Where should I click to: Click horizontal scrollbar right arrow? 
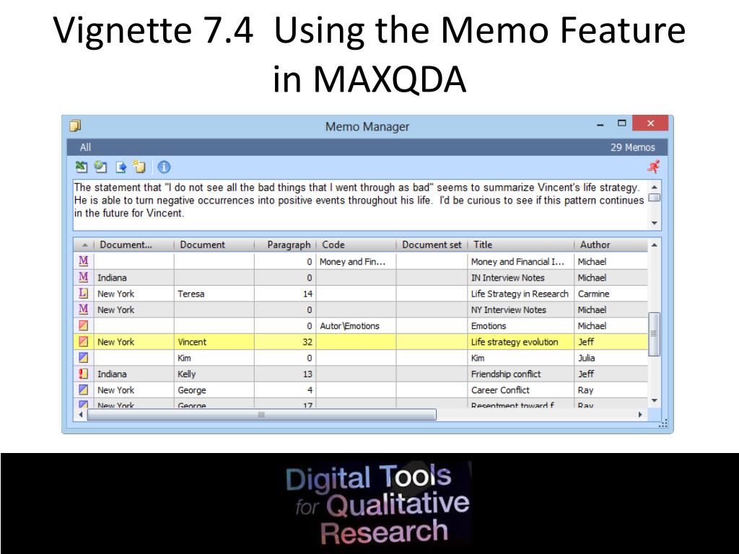click(640, 415)
